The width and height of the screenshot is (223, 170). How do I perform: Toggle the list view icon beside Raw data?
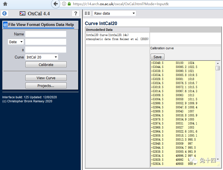tap(87, 13)
